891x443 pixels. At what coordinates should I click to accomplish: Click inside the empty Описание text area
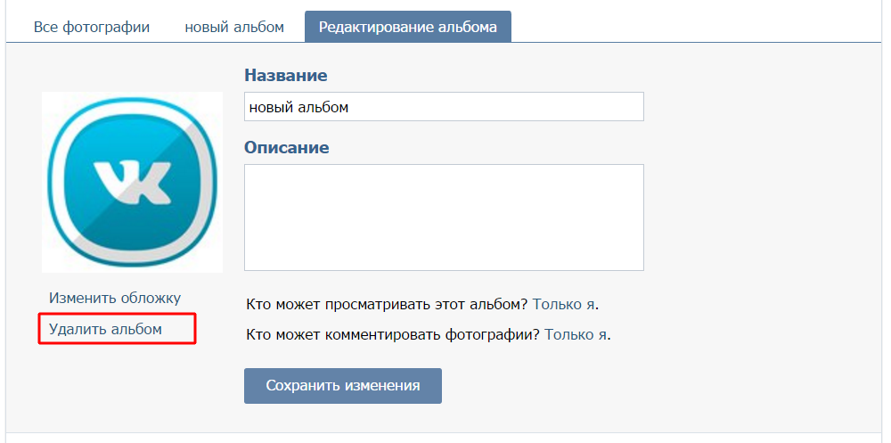coord(444,217)
